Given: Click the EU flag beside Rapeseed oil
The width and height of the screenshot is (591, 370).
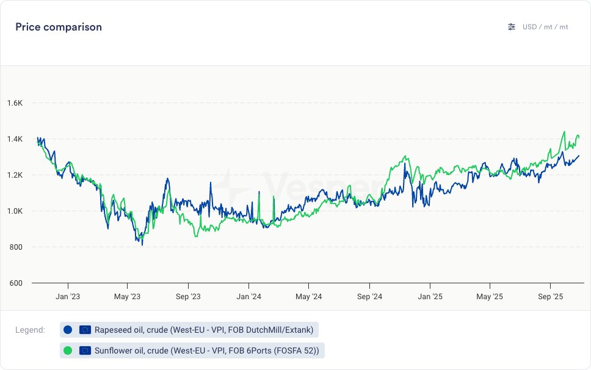Looking at the screenshot, I should point(85,330).
